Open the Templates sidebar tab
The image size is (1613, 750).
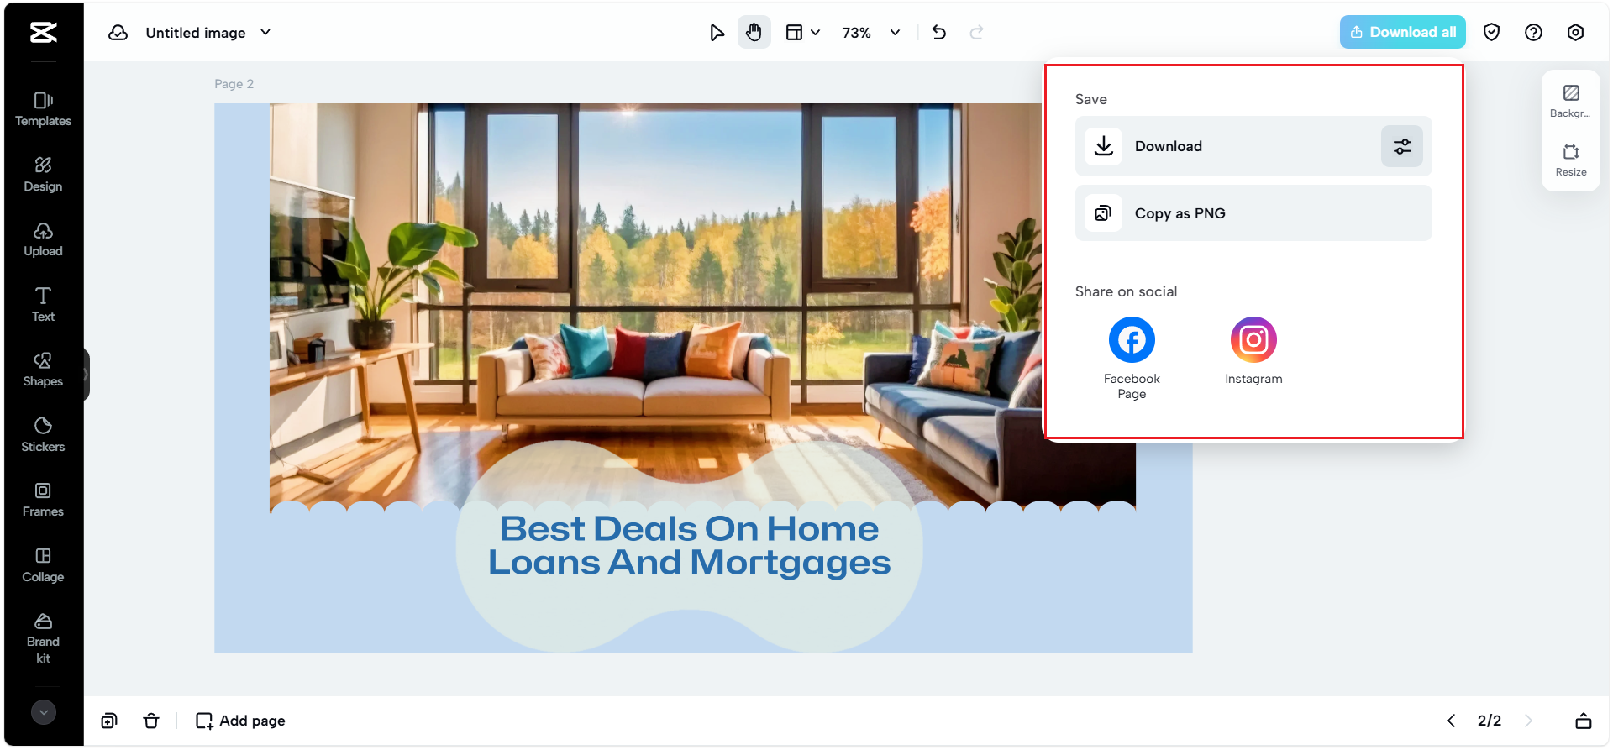[43, 109]
